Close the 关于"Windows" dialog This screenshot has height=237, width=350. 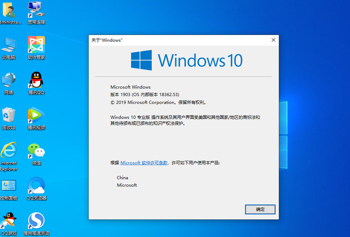273,40
